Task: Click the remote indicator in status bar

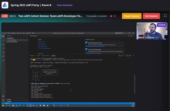Action: (2, 103)
